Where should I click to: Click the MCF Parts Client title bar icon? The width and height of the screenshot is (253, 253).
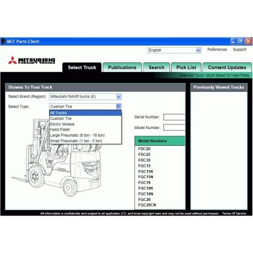point(3,41)
